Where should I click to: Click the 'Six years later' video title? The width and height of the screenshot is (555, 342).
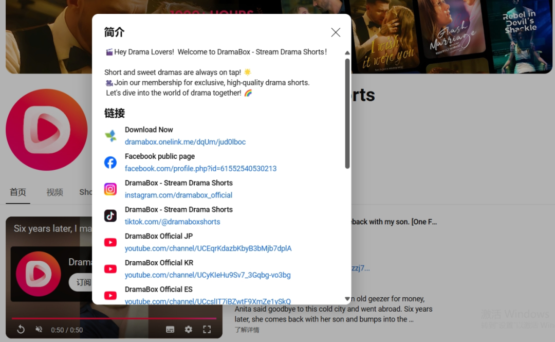52,228
